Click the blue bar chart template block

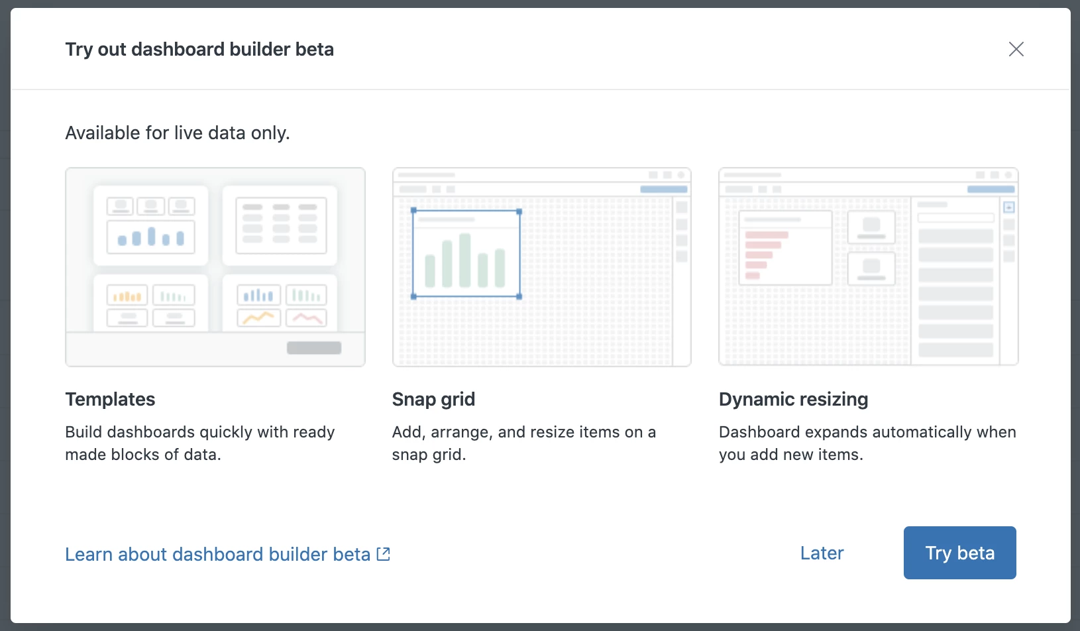151,237
